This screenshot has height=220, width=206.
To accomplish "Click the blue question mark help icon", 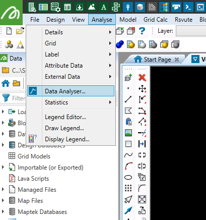I will coord(142,31).
